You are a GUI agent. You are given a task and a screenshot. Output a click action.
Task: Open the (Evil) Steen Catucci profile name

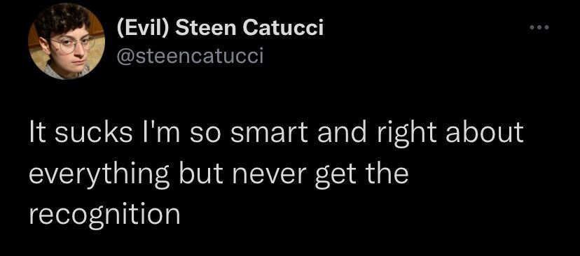click(220, 28)
